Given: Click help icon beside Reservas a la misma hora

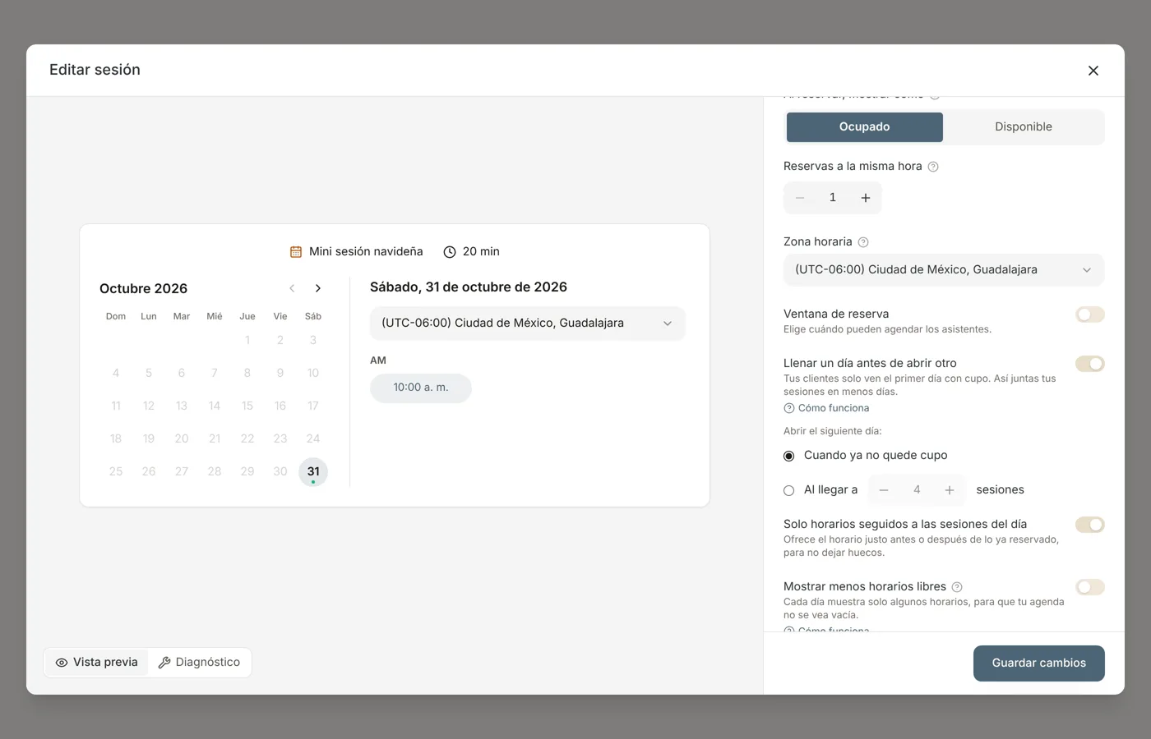Looking at the screenshot, I should tap(933, 167).
